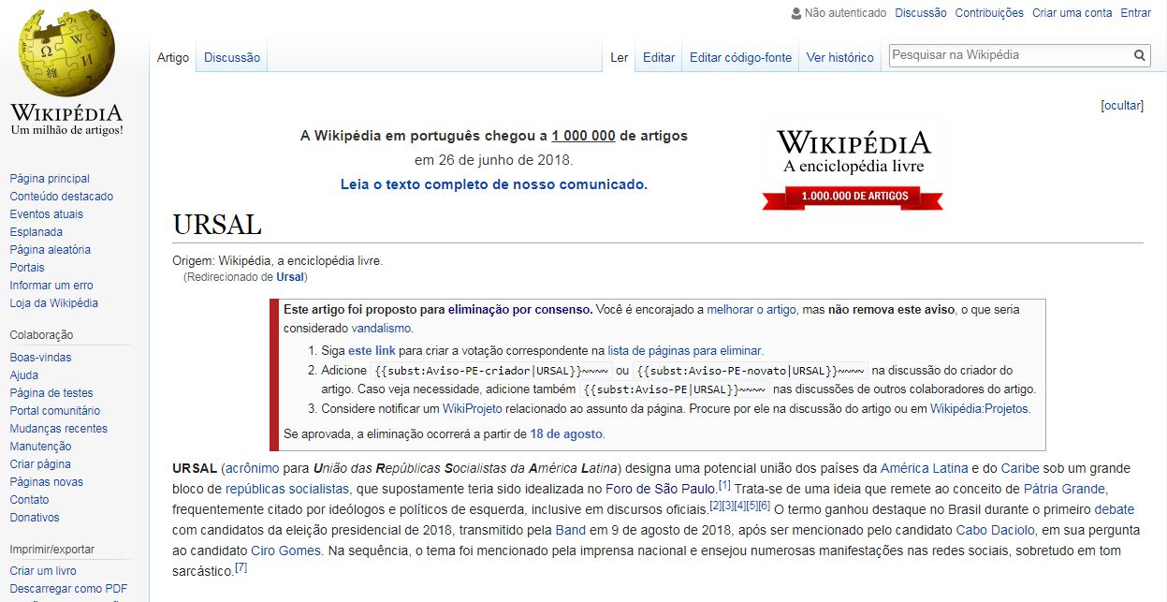
Task: Click Descarregar como PDF link
Action: click(68, 588)
